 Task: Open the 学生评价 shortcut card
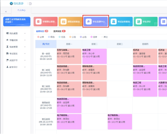146,21
